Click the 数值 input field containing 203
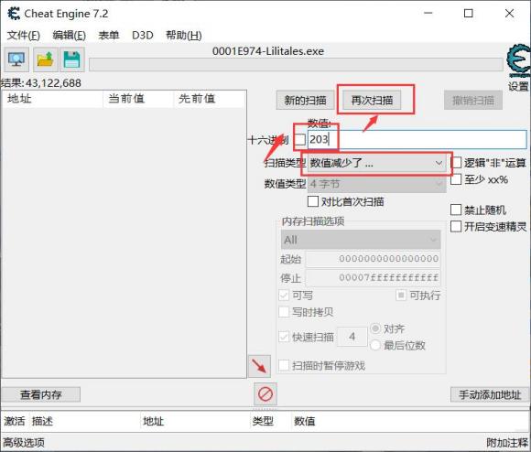This screenshot has height=452, width=531. [417, 139]
